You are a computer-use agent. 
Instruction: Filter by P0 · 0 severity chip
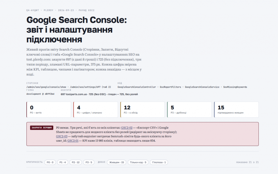pos(50,162)
